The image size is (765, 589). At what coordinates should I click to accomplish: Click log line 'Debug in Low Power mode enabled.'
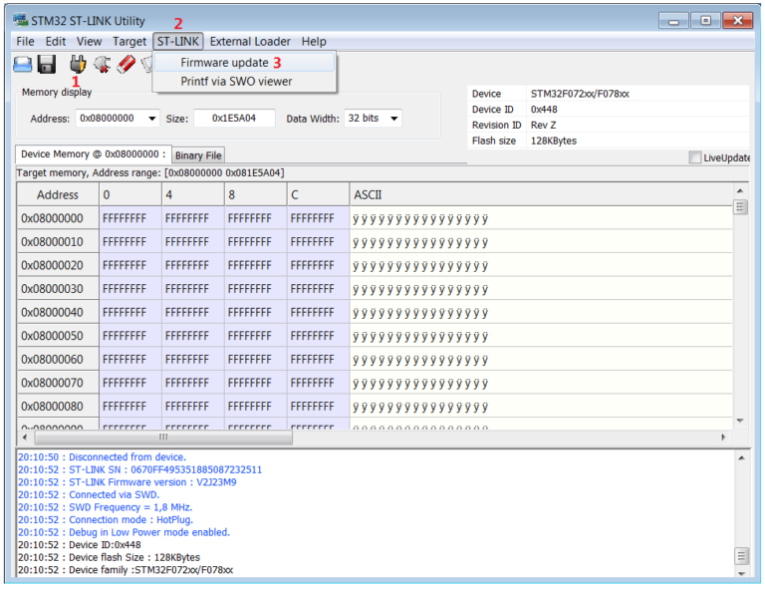(x=124, y=532)
